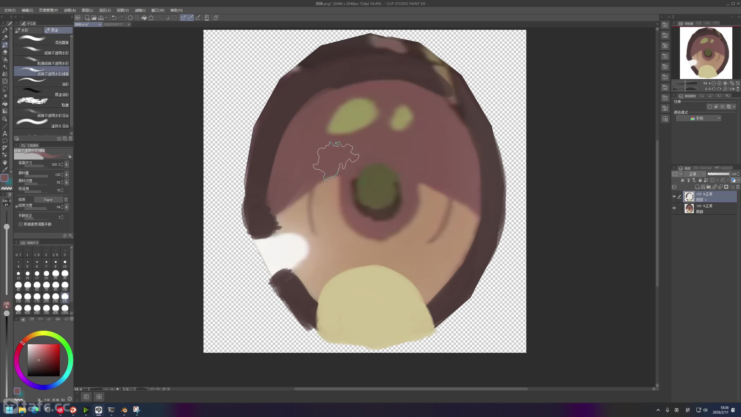
Task: Click the Undo arrow in command bar
Action: click(114, 18)
